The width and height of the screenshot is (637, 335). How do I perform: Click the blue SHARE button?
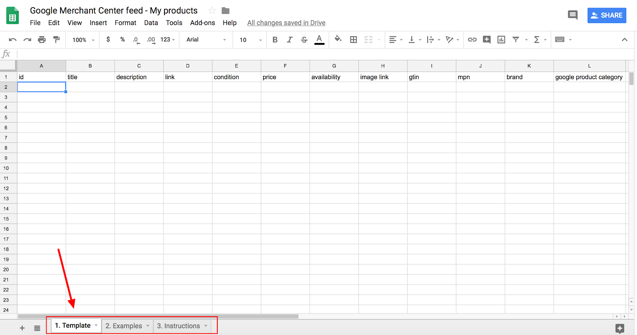coord(607,15)
